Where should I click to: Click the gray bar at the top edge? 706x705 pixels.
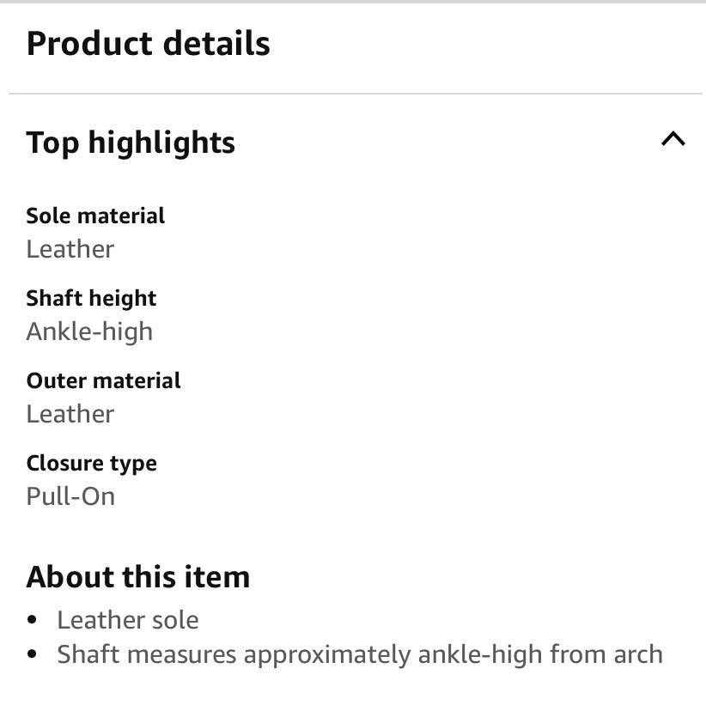point(353,2)
